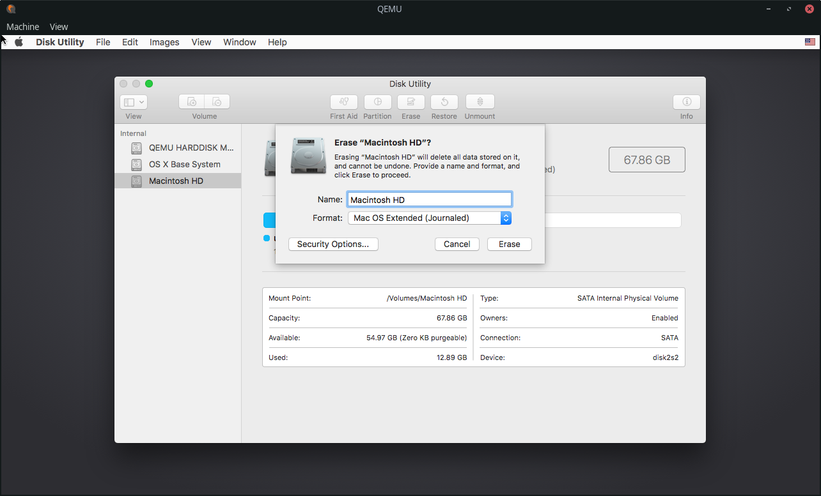Select QEMU HARDDISK in sidebar
The height and width of the screenshot is (496, 821).
click(x=178, y=147)
